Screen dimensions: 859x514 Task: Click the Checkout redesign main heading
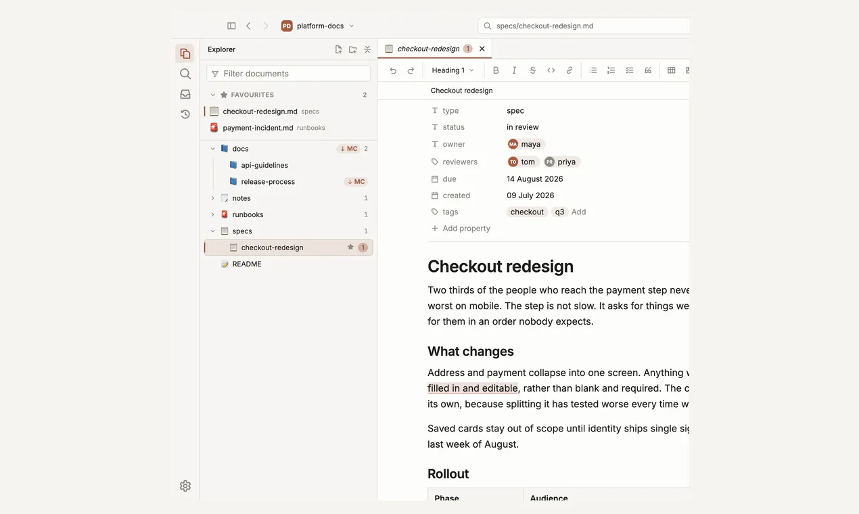[x=501, y=266]
